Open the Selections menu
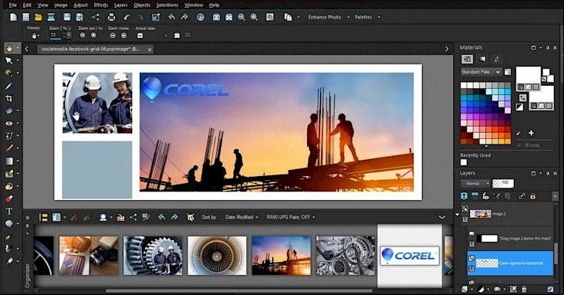The height and width of the screenshot is (295, 564). click(x=167, y=5)
